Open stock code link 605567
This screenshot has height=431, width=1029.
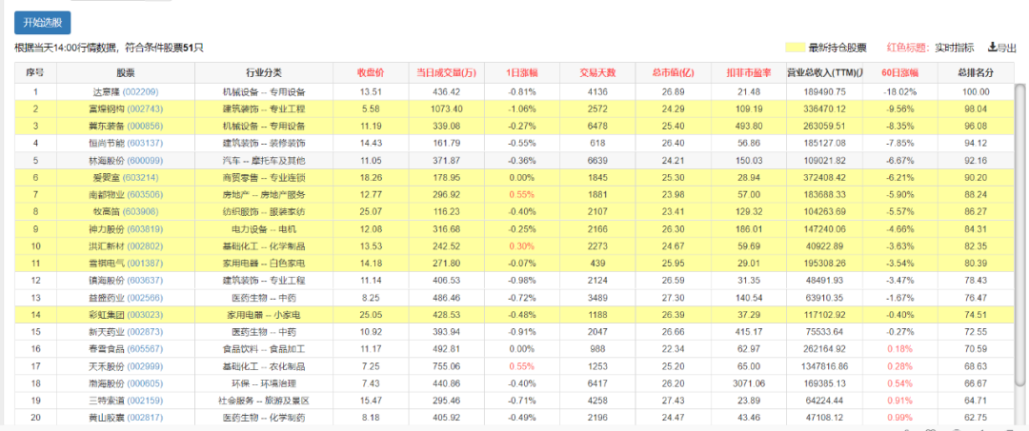click(x=147, y=349)
